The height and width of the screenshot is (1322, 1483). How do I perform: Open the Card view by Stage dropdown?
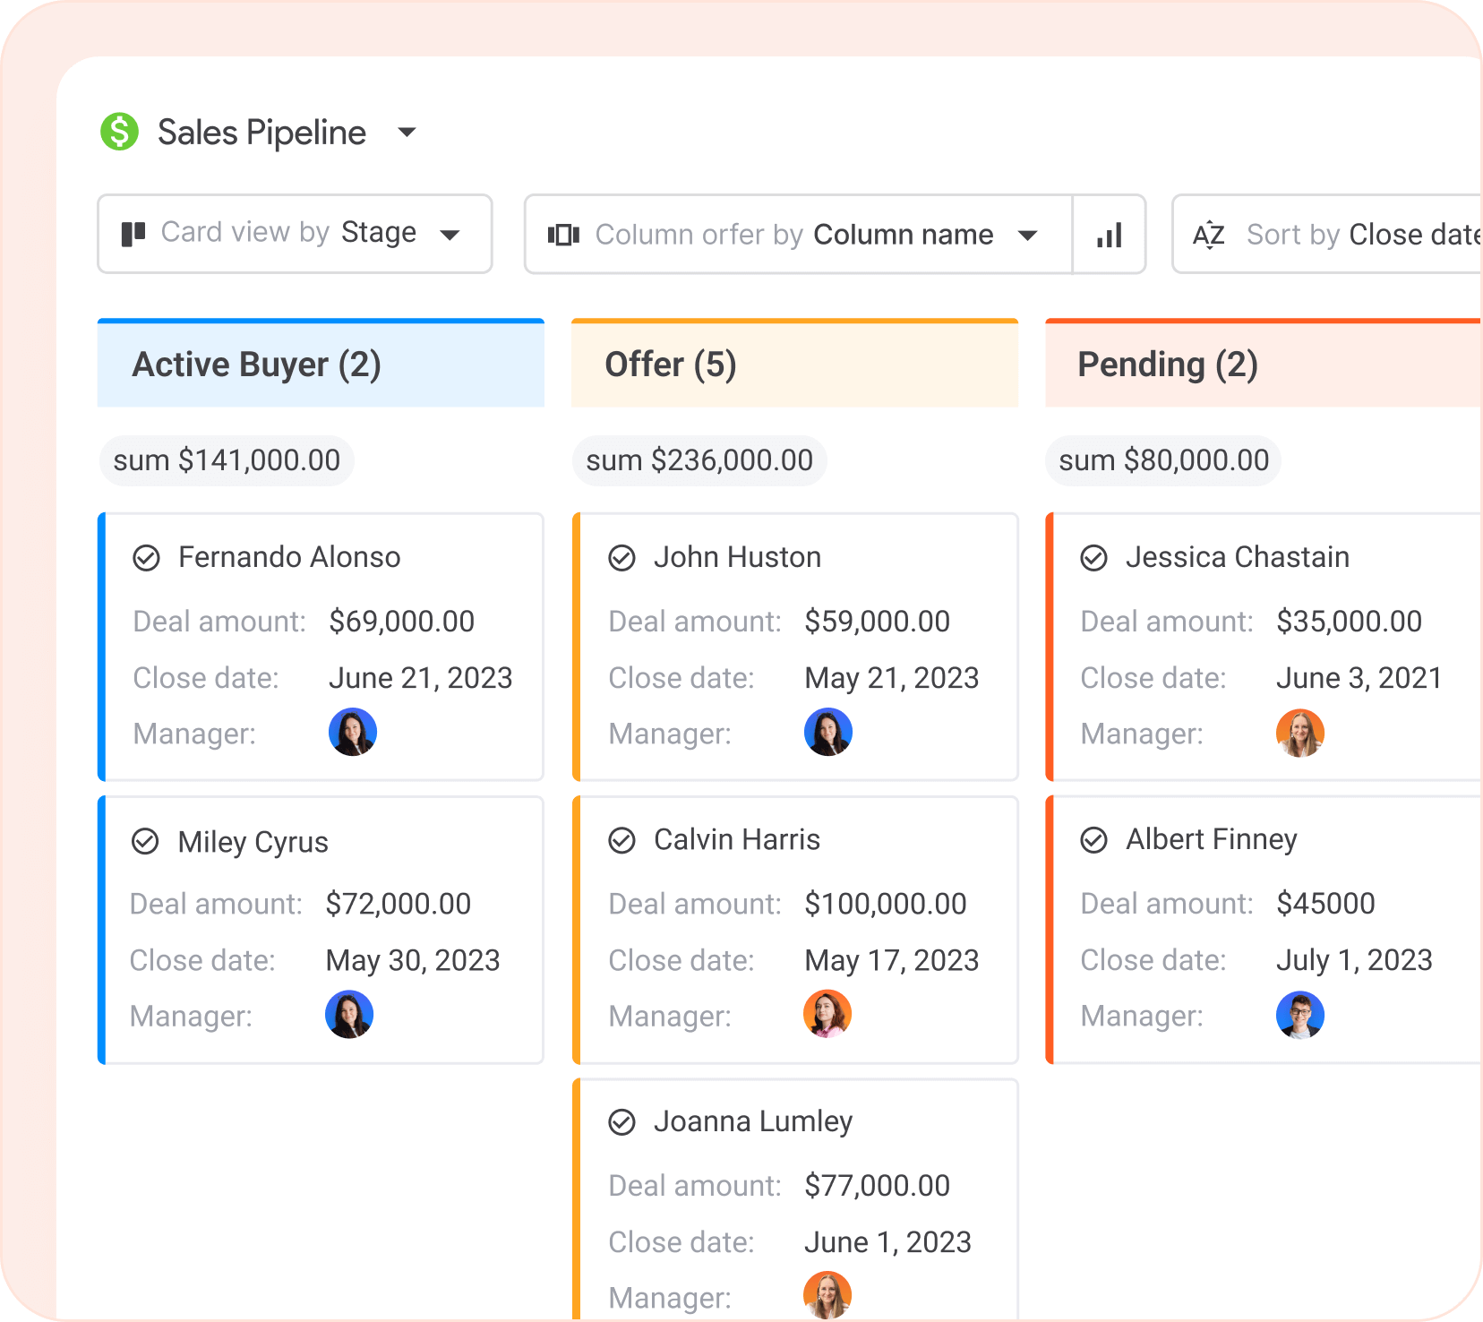pos(451,234)
